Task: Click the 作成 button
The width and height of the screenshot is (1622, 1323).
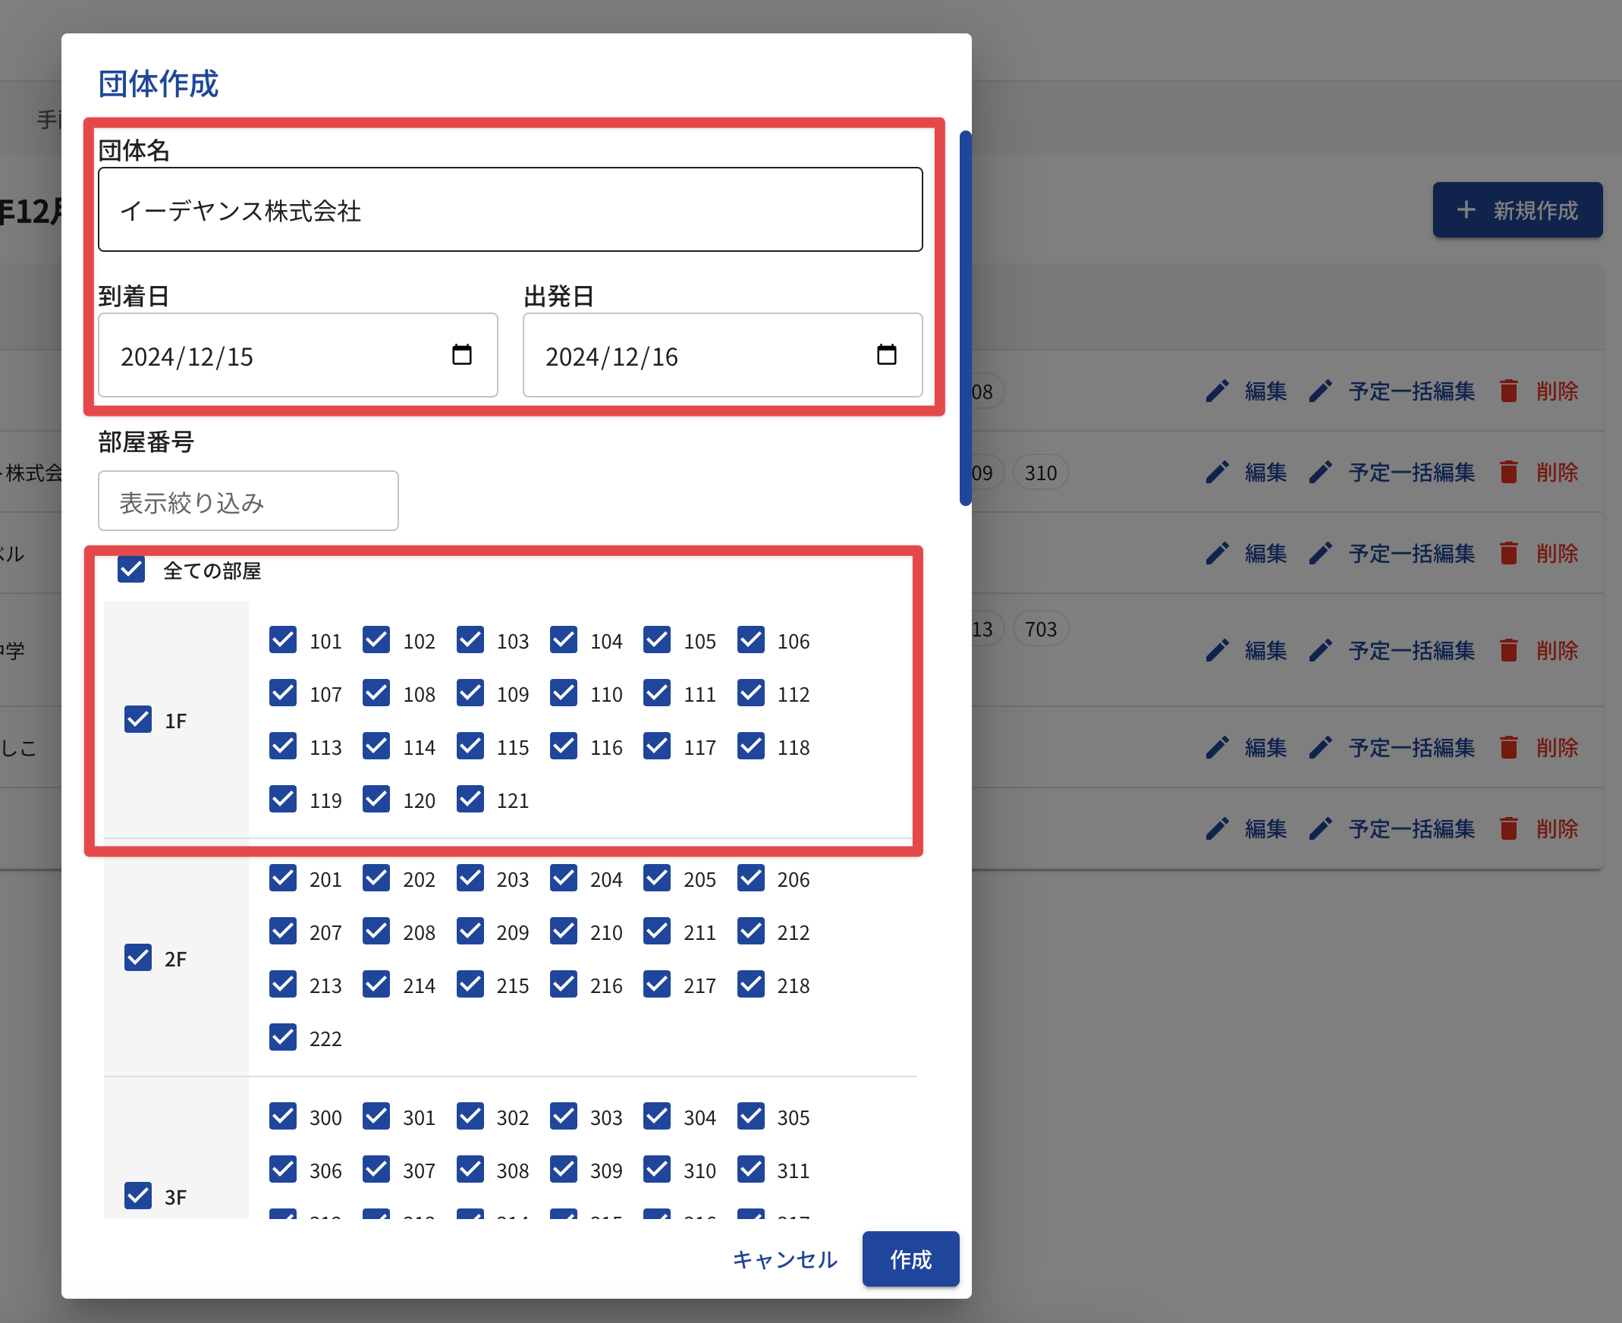Action: [910, 1259]
